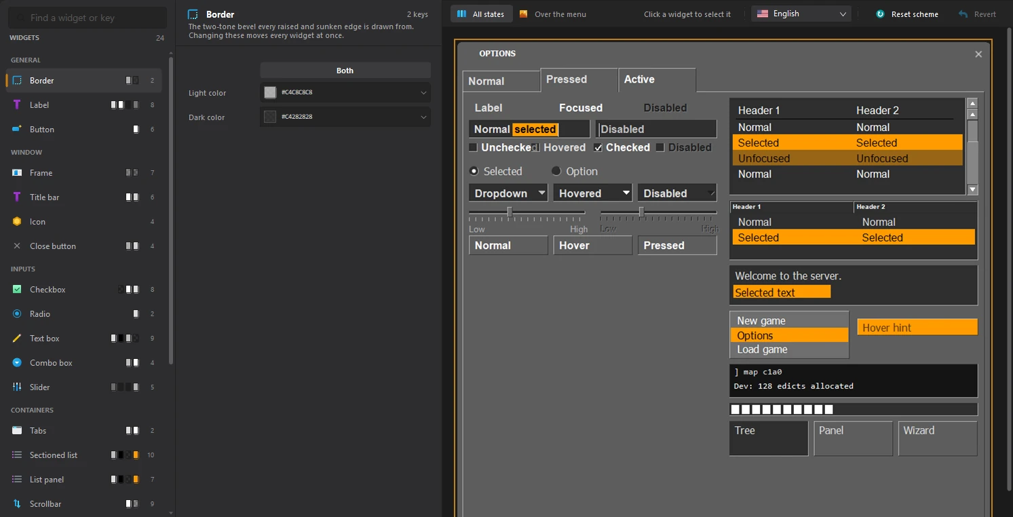Switch to the Active tab in preview

tap(657, 79)
